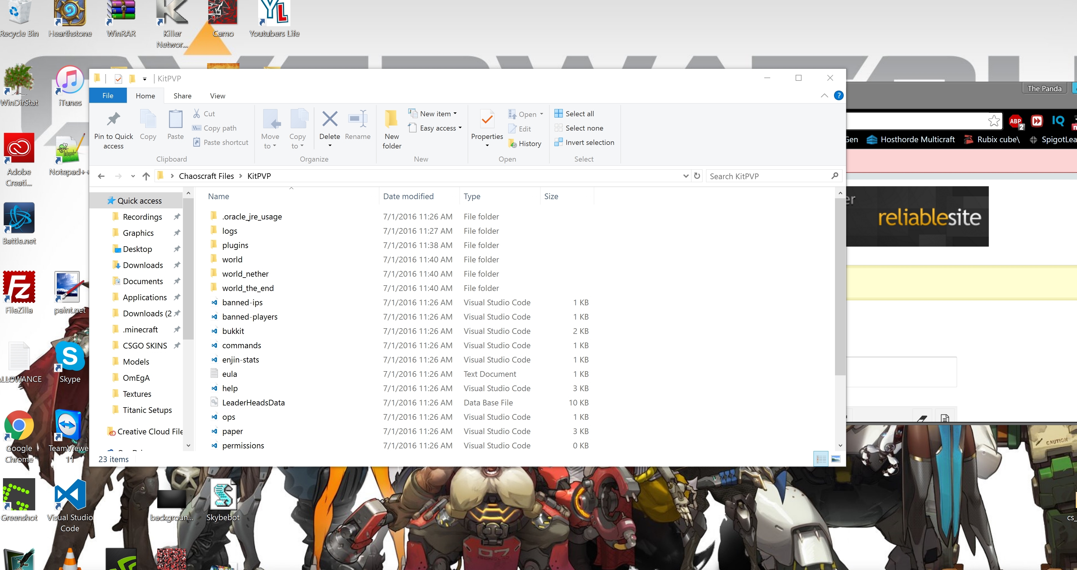Image resolution: width=1077 pixels, height=570 pixels.
Task: Click the New folder icon
Action: pos(391,120)
